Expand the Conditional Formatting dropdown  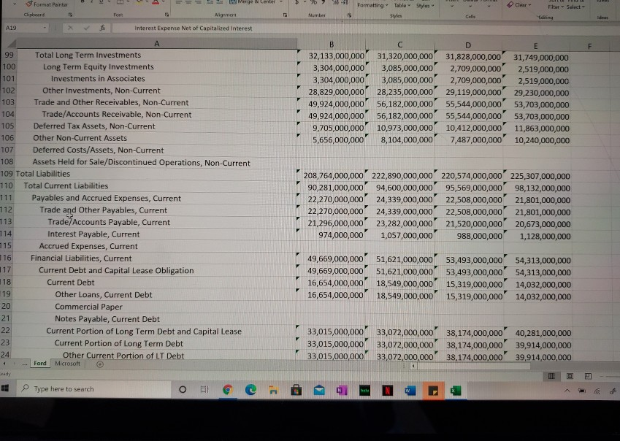372,5
